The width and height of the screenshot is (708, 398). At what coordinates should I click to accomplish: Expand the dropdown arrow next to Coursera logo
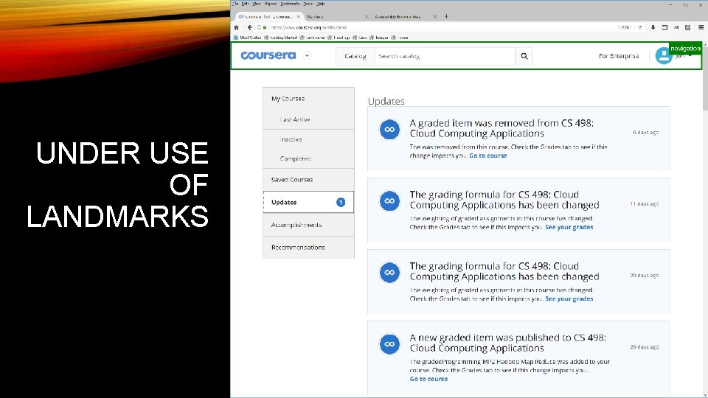(307, 55)
